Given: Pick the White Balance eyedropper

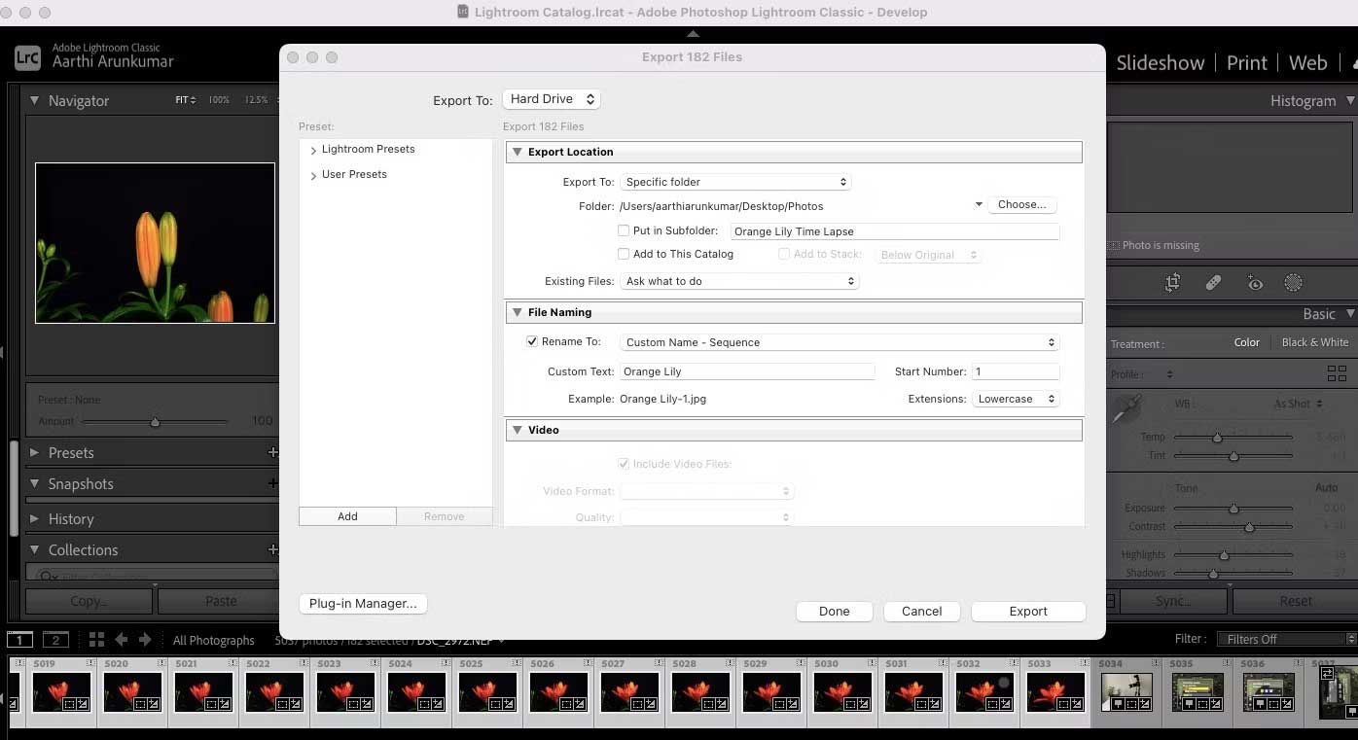Looking at the screenshot, I should coord(1126,409).
